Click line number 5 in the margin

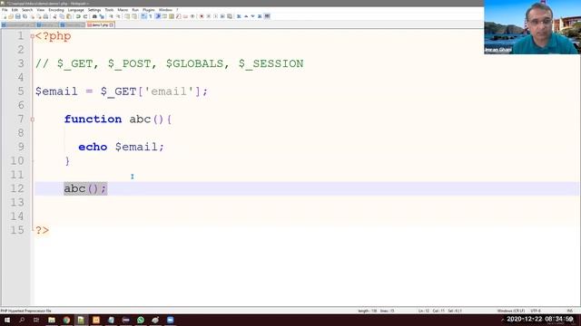click(x=21, y=91)
